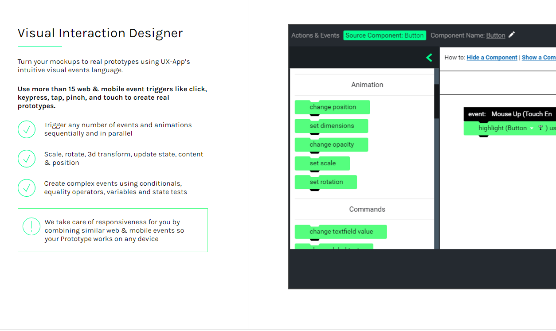
Task: Click Source Component: Button badge
Action: click(384, 35)
